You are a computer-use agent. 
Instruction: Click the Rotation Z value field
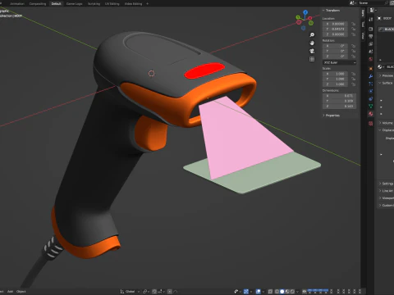[x=336, y=57]
